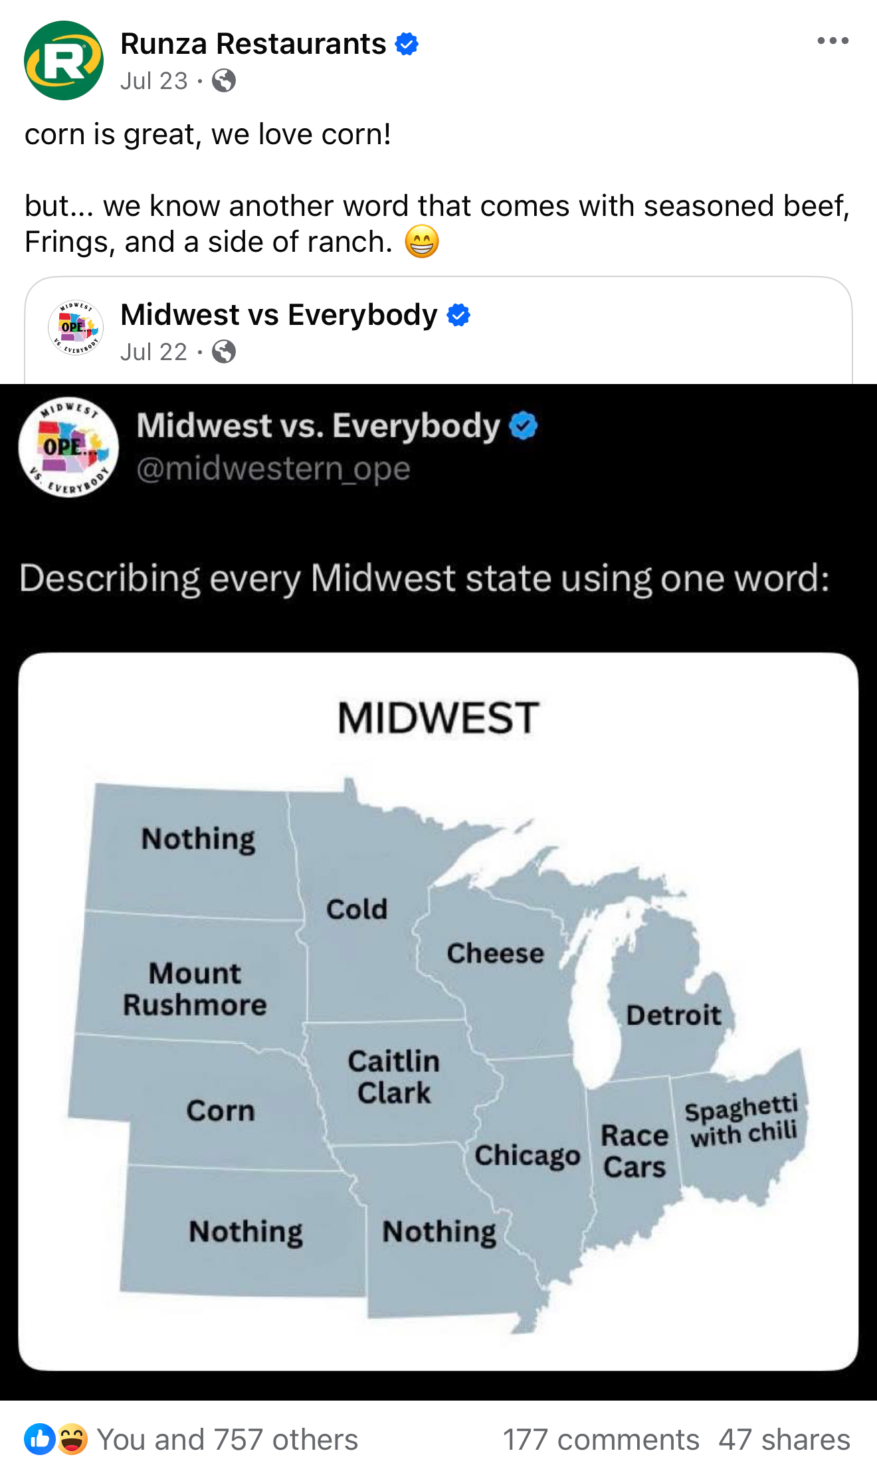Tap the globe icon beside Jul 23
Image resolution: width=877 pixels, height=1475 pixels.
click(x=224, y=81)
